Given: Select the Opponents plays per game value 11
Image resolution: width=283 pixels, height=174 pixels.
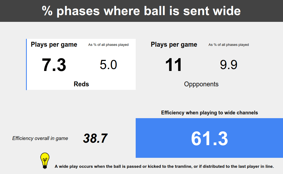Looking at the screenshot, I should [173, 65].
